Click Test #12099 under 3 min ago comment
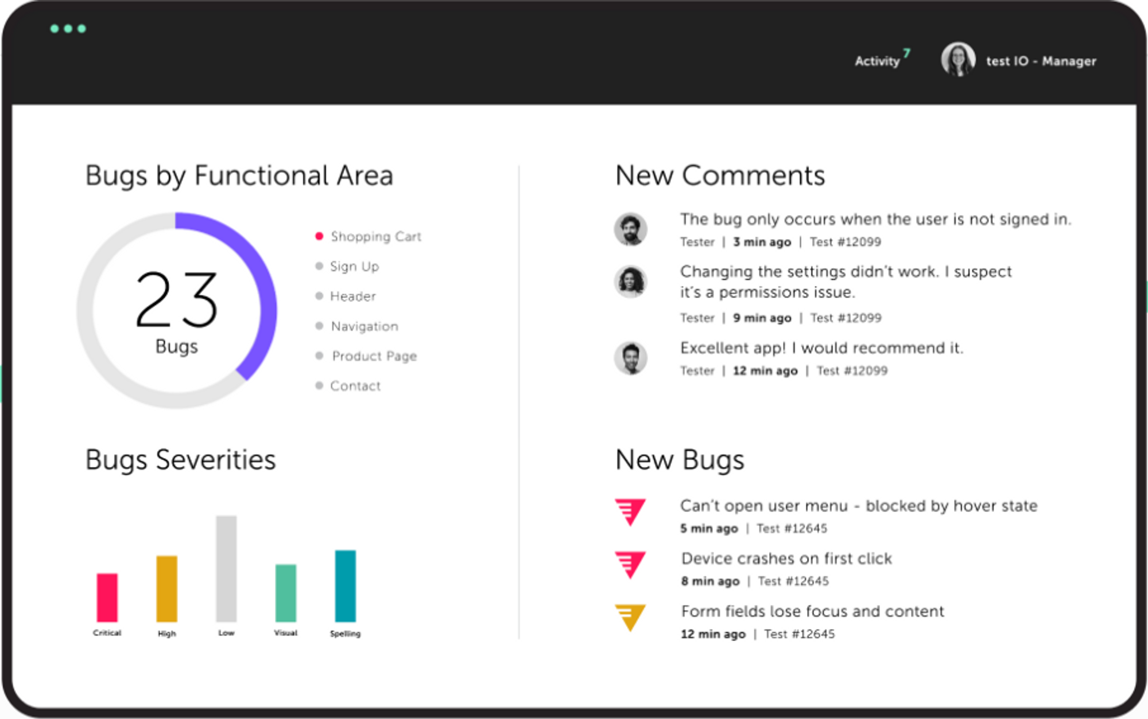The width and height of the screenshot is (1148, 719). 845,242
